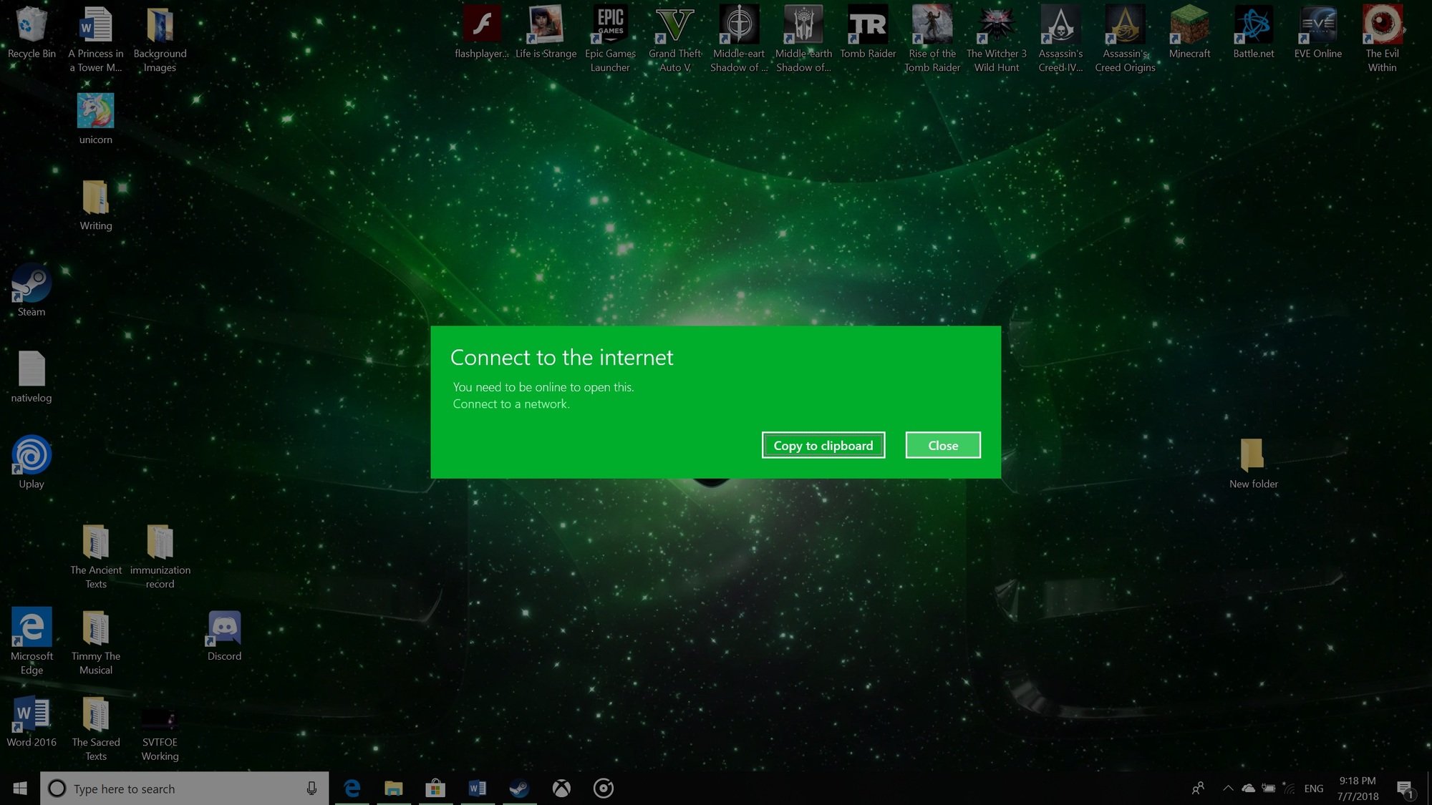1432x805 pixels.
Task: Open the Groove Music taskbar icon
Action: pyautogui.click(x=604, y=788)
